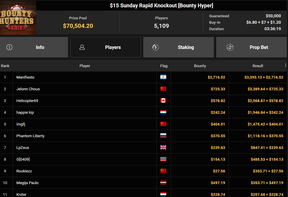288x197 pixels.
Task: Click the Result column header
Action: coord(258,66)
